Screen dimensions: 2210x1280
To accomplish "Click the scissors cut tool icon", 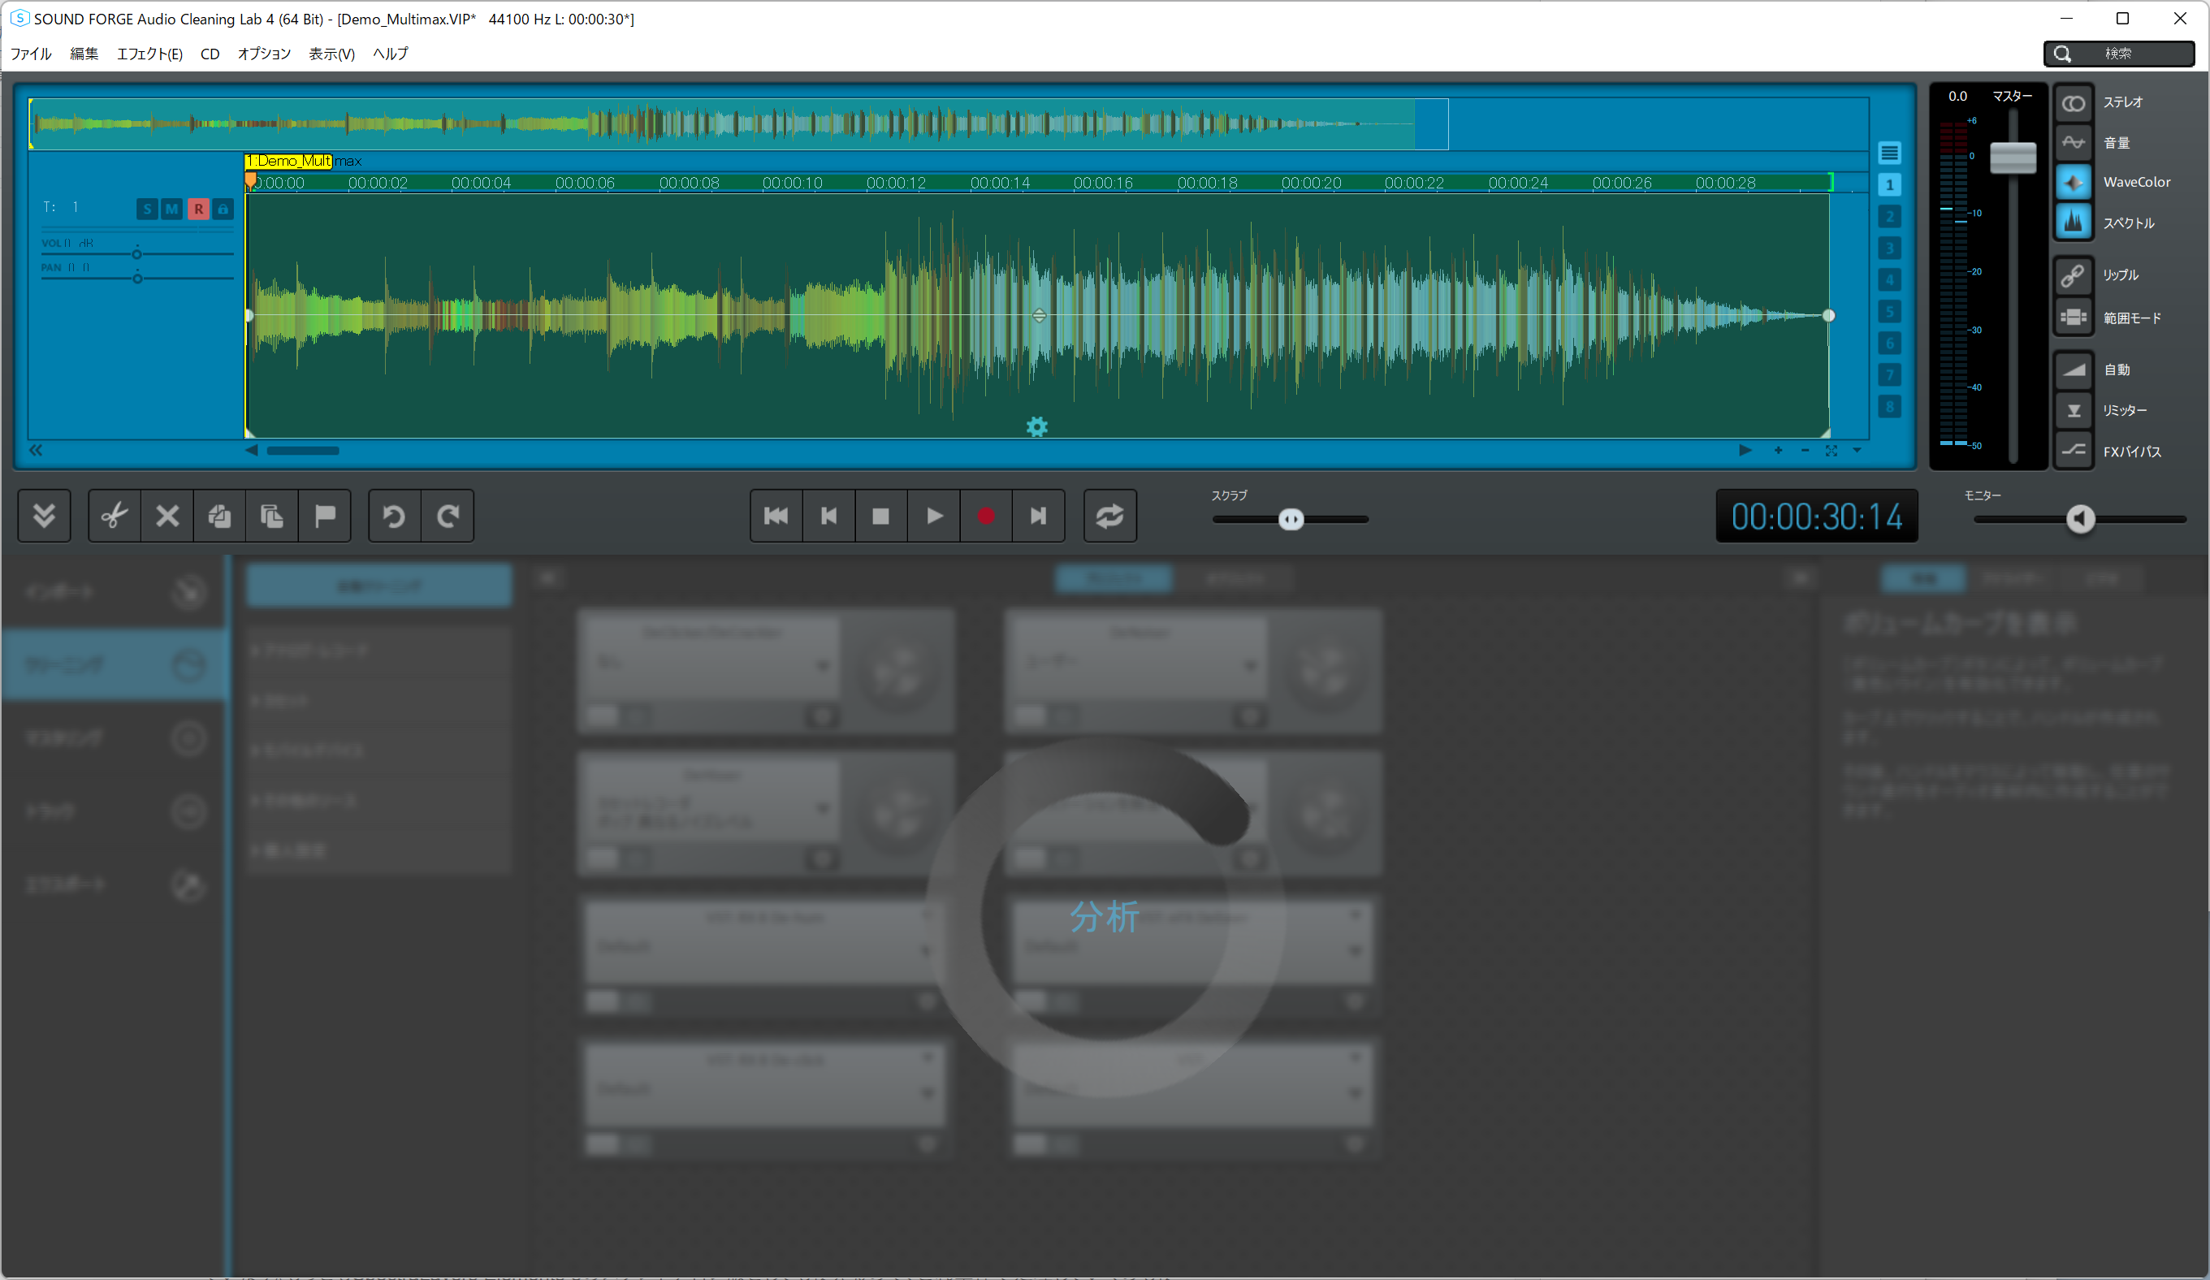I will 114,516.
